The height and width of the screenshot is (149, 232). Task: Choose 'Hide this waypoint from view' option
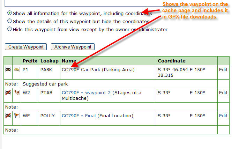click(x=9, y=29)
